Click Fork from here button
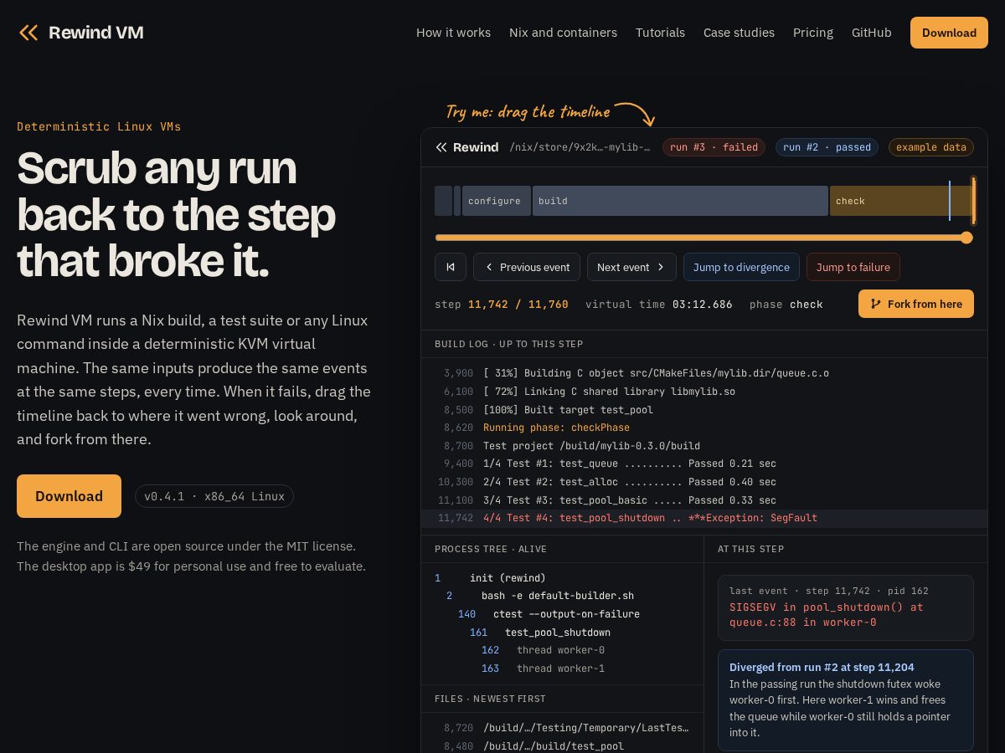1005x753 pixels. [x=916, y=304]
